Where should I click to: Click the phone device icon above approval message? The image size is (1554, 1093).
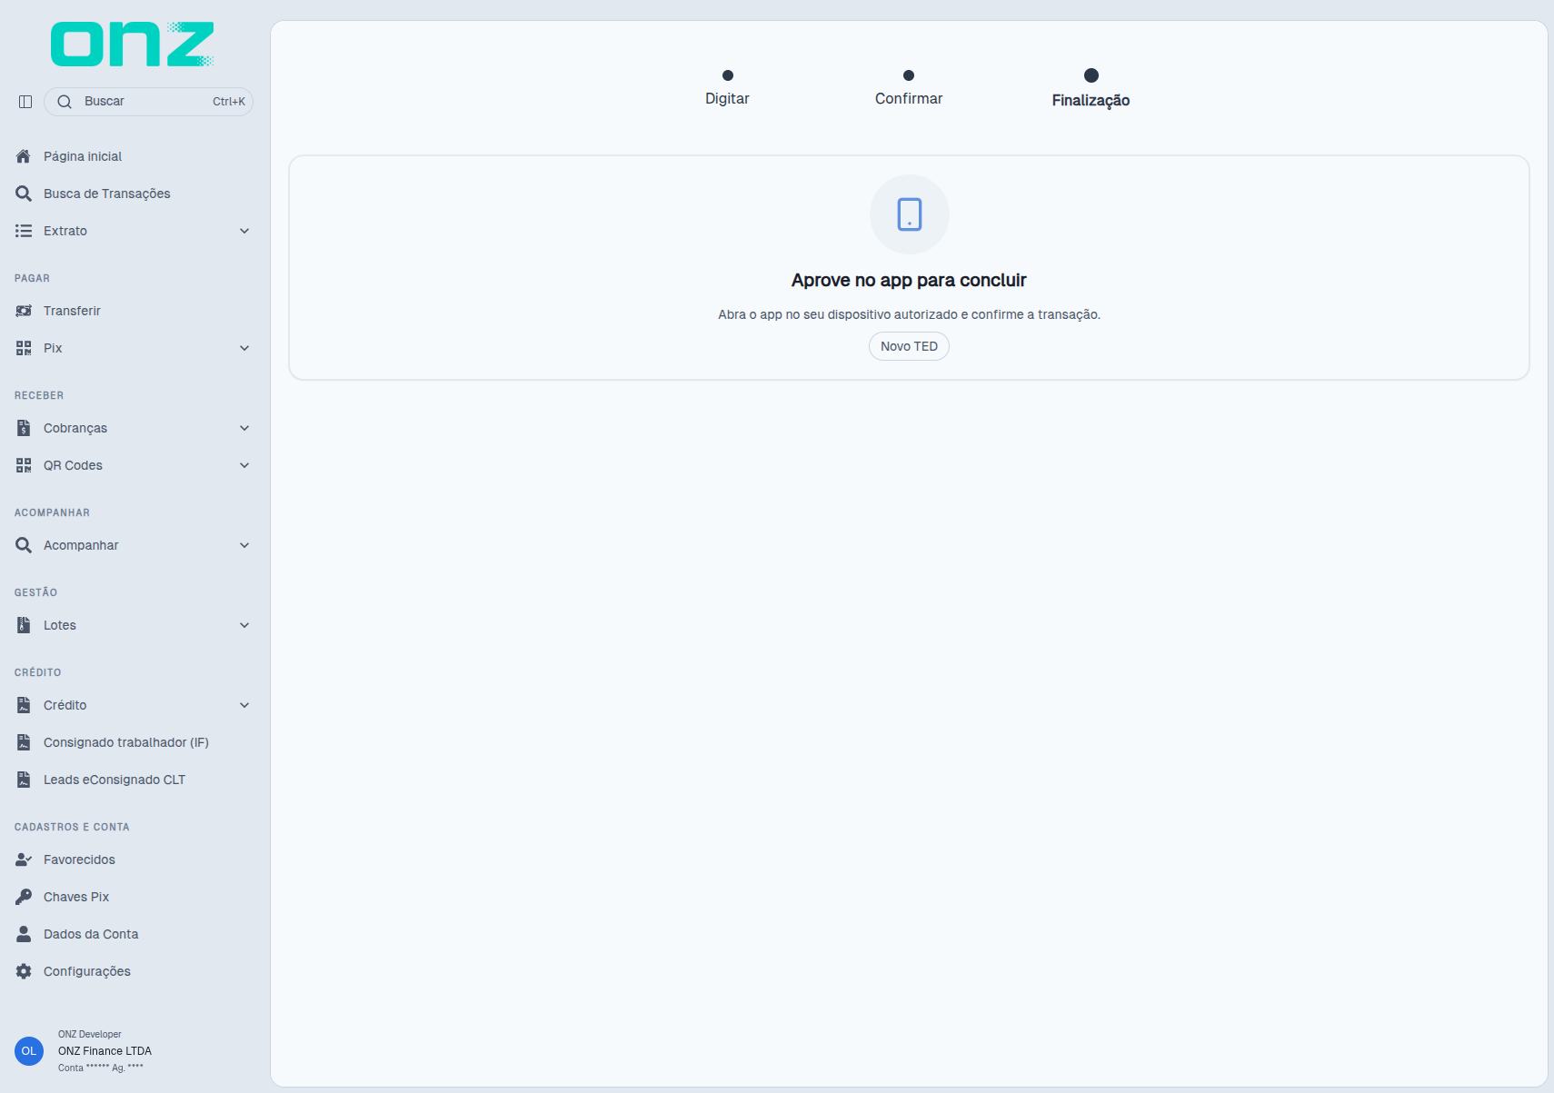[910, 214]
